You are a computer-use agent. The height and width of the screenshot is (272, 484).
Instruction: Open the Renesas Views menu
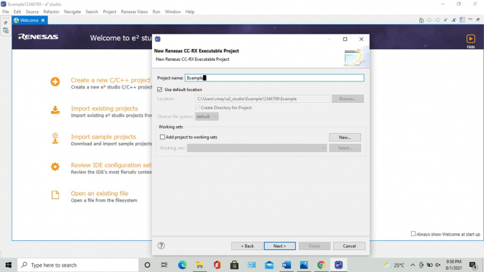click(135, 12)
